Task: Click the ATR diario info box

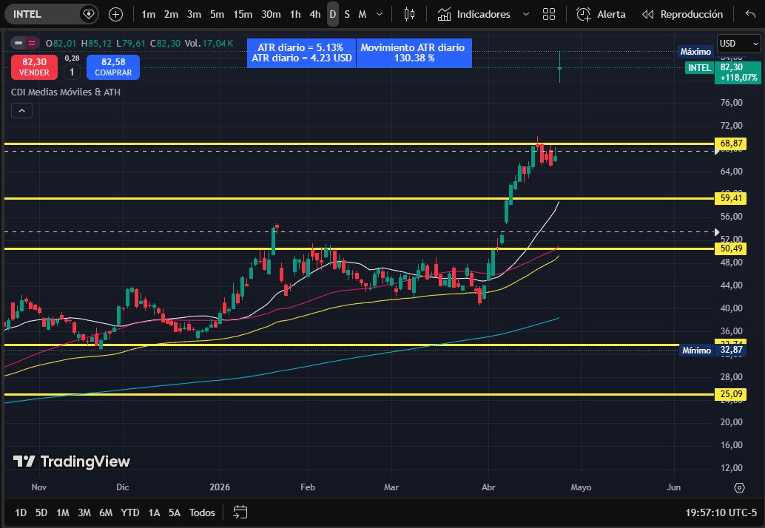Action: tap(302, 53)
